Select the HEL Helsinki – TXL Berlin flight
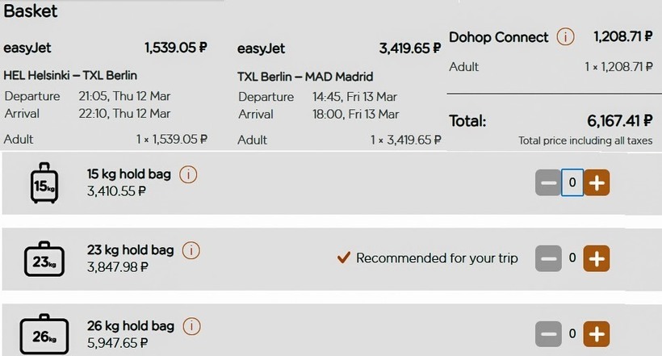Screen dimensions: 662x356 click(70, 76)
